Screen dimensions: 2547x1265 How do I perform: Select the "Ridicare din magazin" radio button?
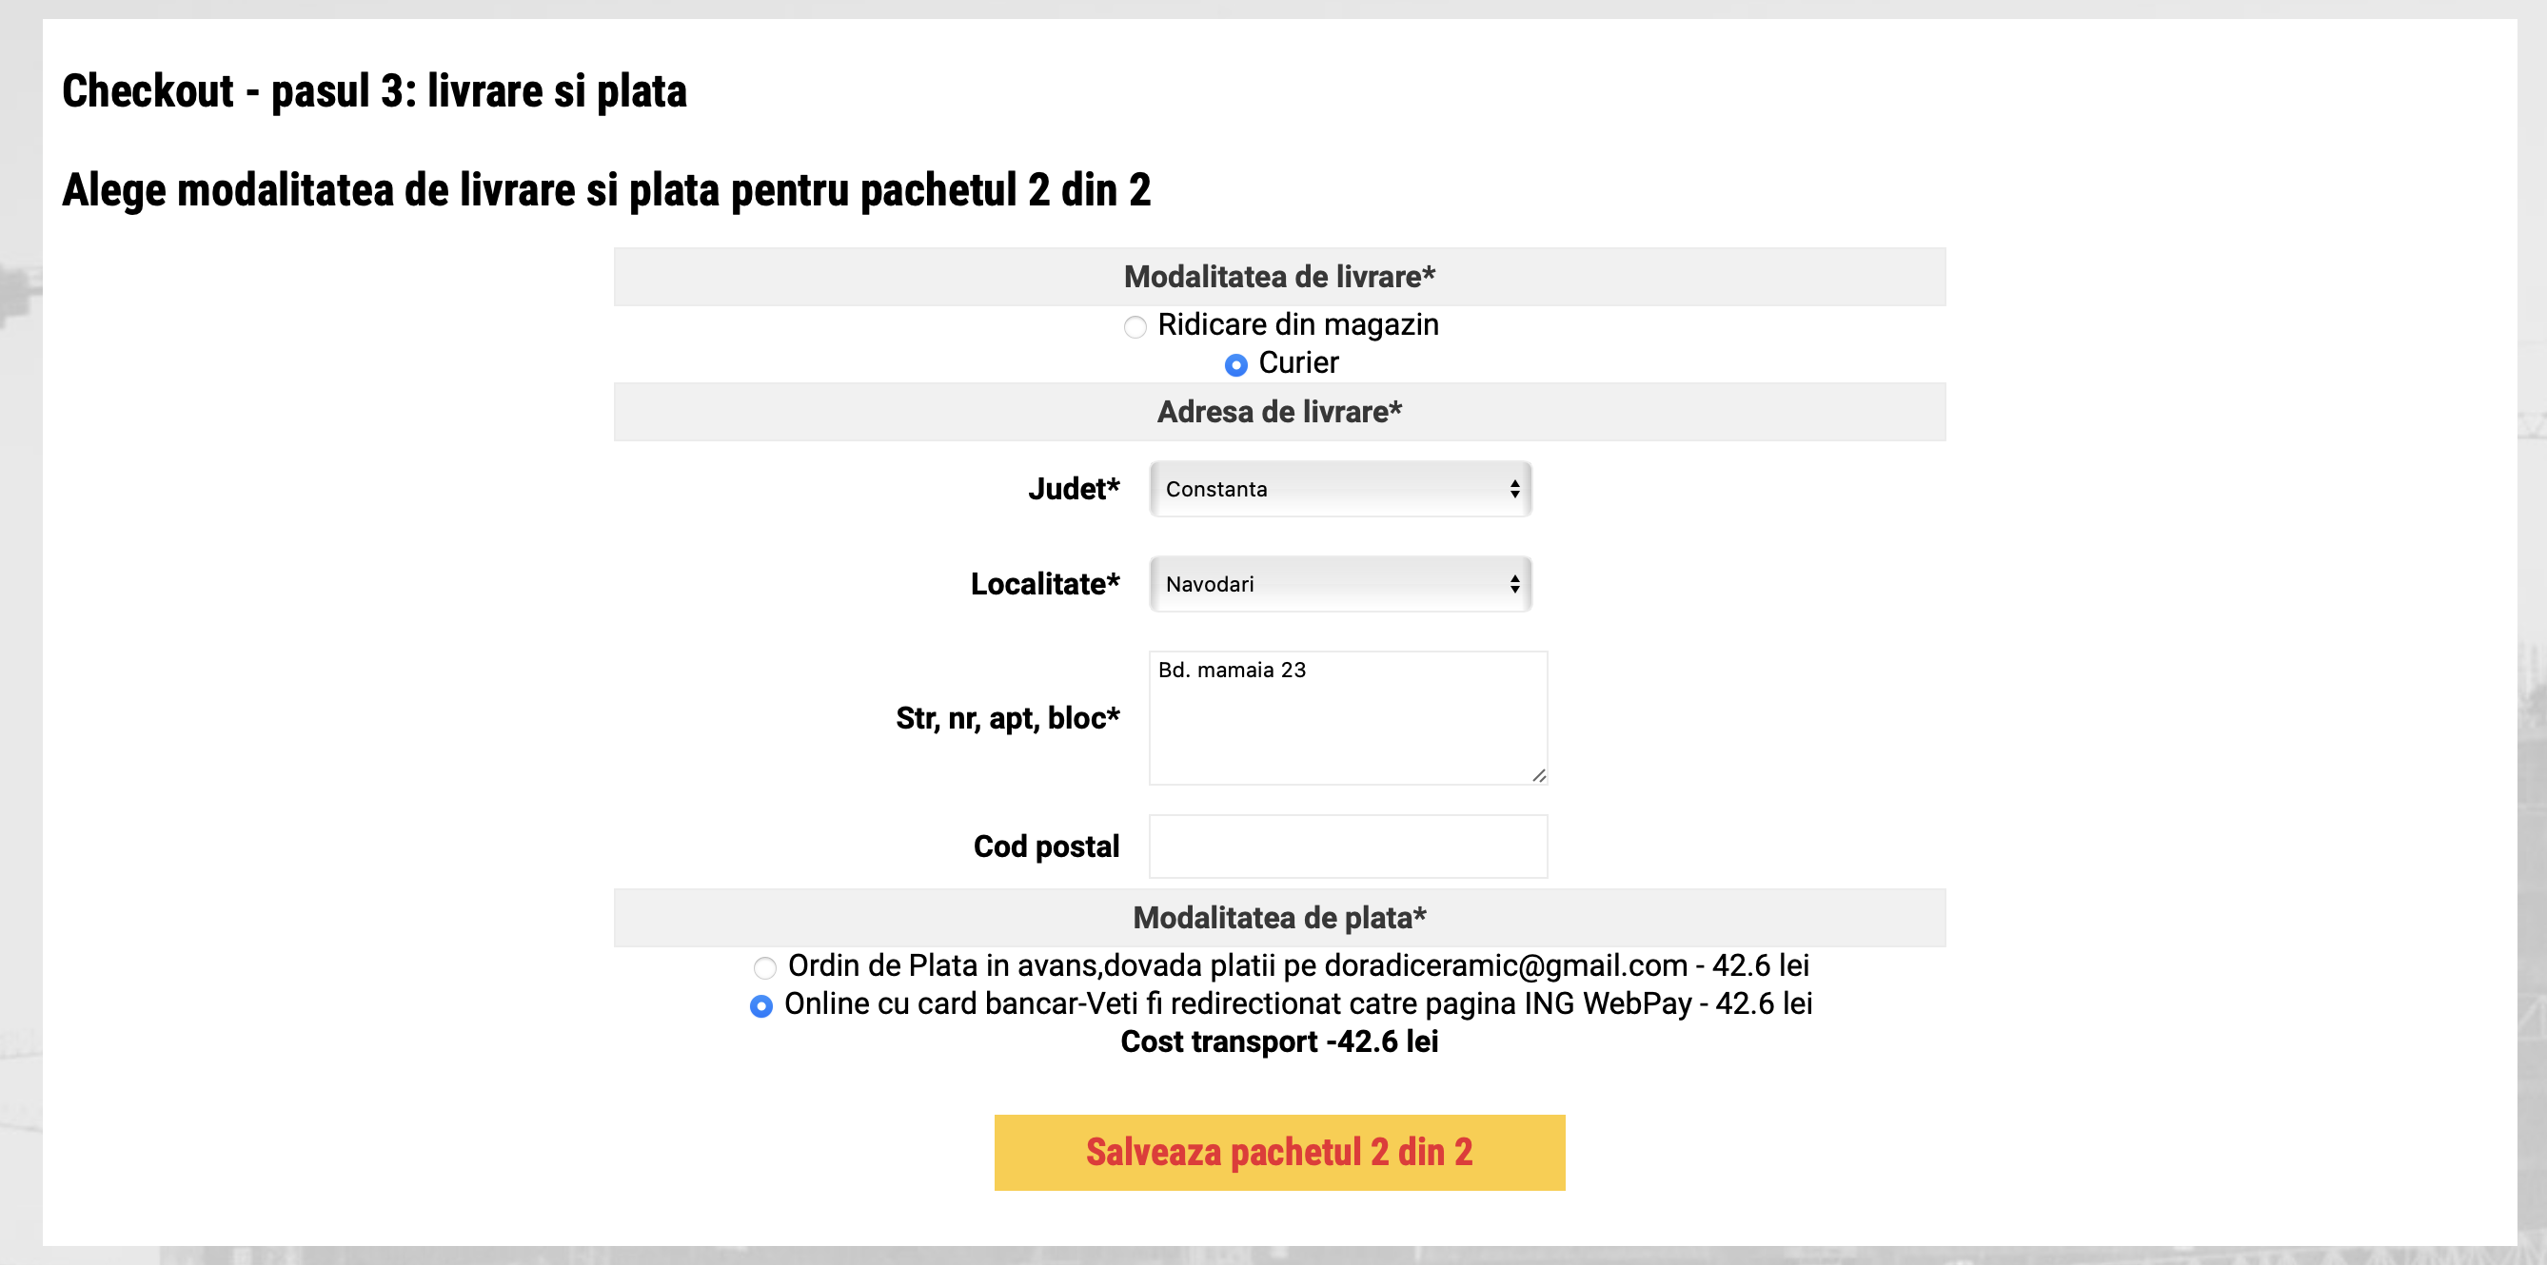click(x=1135, y=327)
